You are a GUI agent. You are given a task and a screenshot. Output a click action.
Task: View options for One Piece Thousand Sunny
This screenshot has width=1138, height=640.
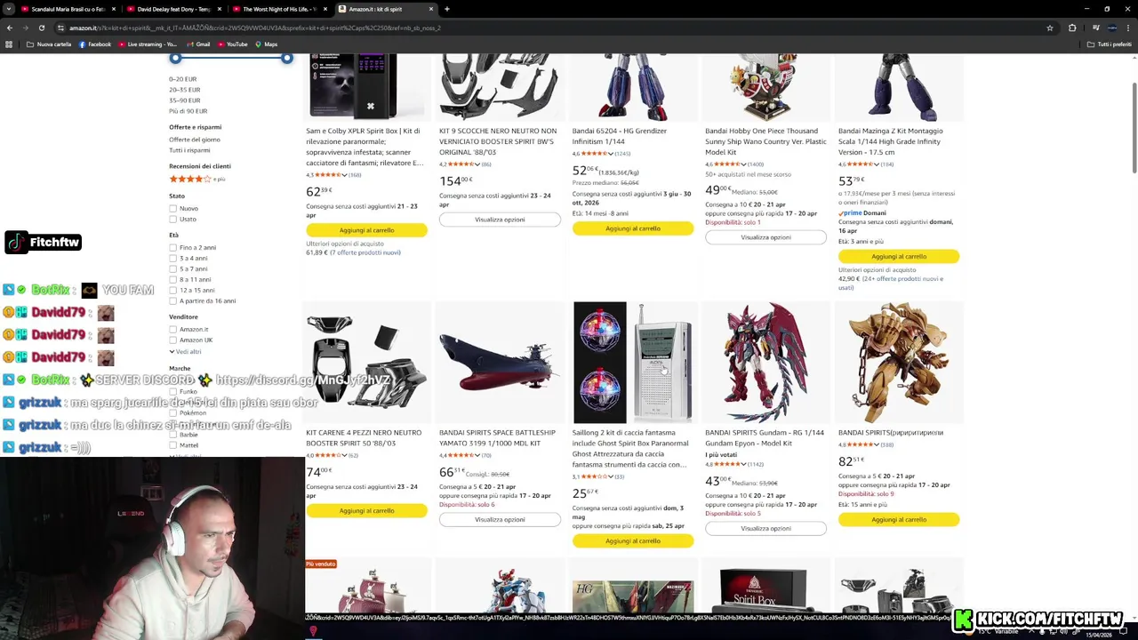click(x=765, y=237)
